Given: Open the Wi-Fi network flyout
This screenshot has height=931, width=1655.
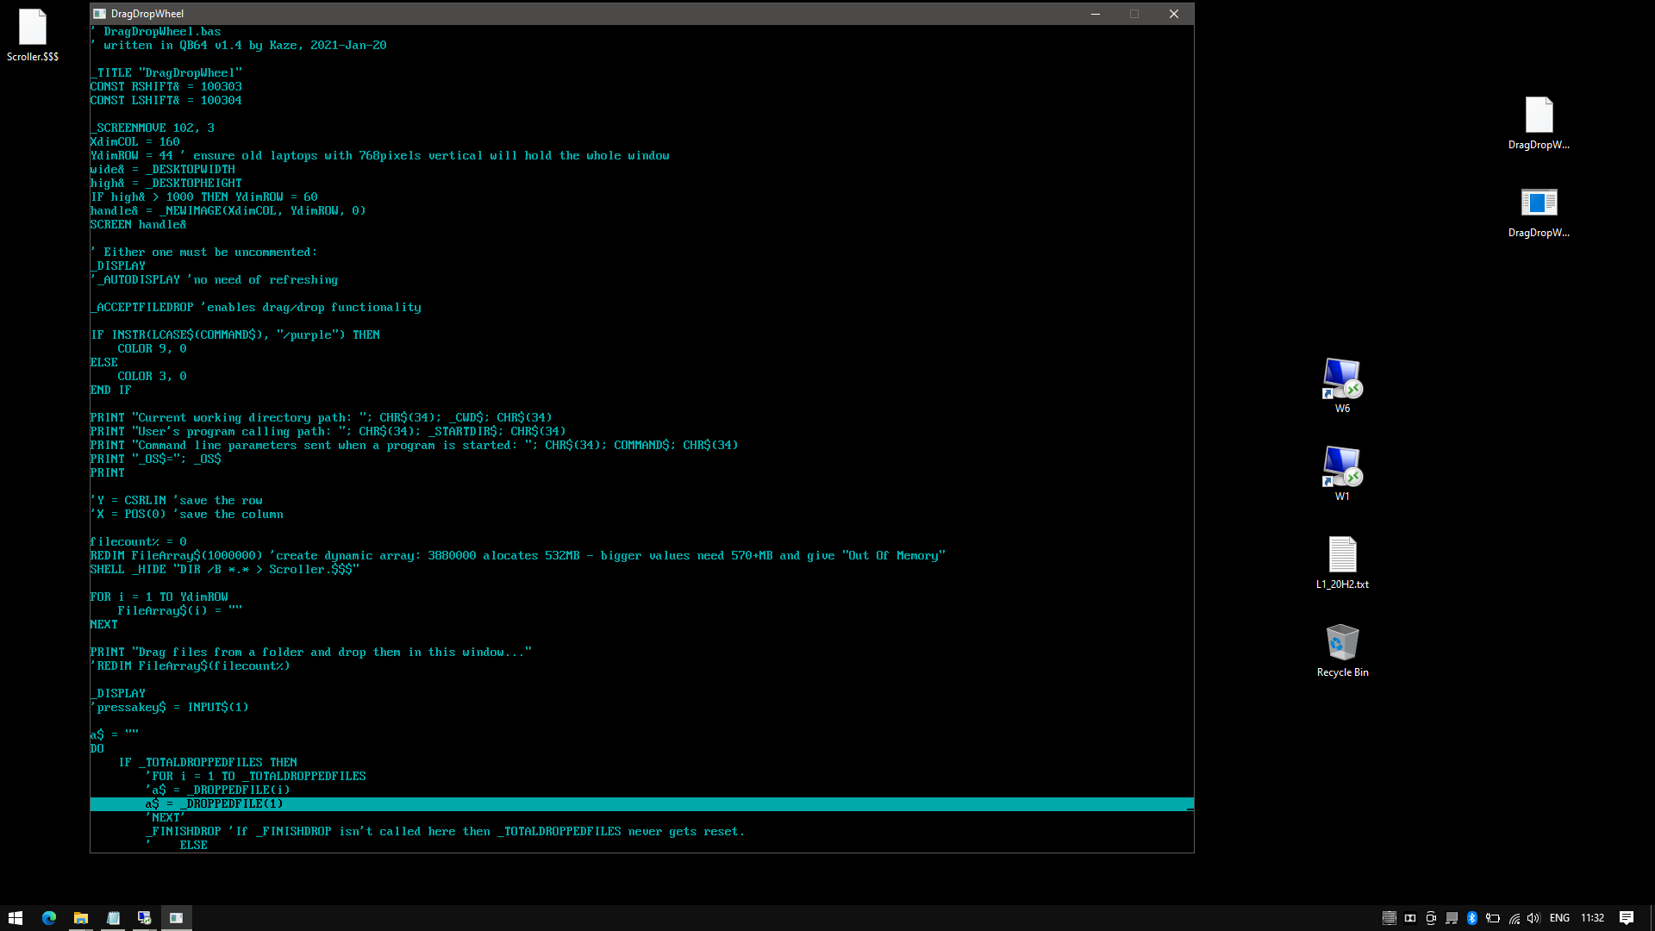Looking at the screenshot, I should pos(1514,918).
